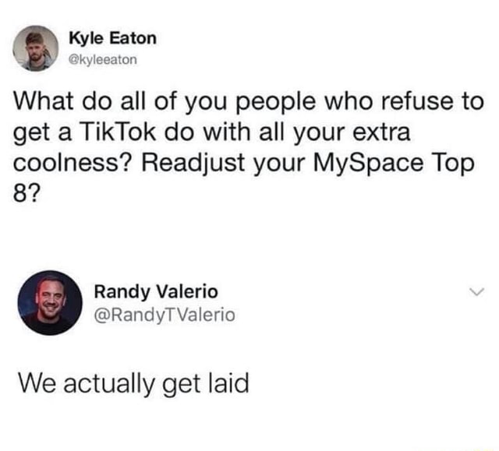Click the reply text 'We actually get laid'
Viewport: 499px width, 451px height.
133,382
